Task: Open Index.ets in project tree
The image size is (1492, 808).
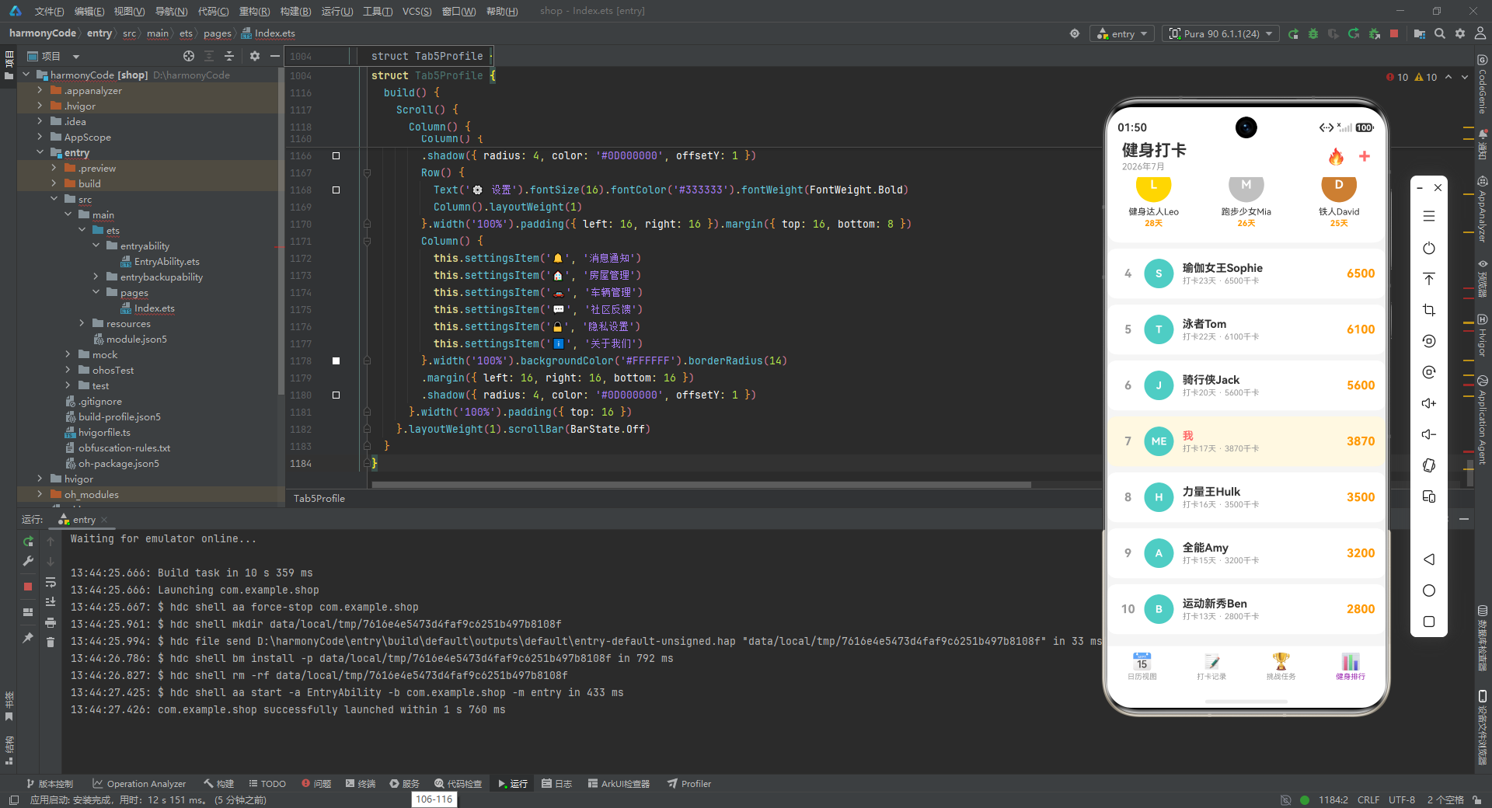Action: tap(154, 308)
